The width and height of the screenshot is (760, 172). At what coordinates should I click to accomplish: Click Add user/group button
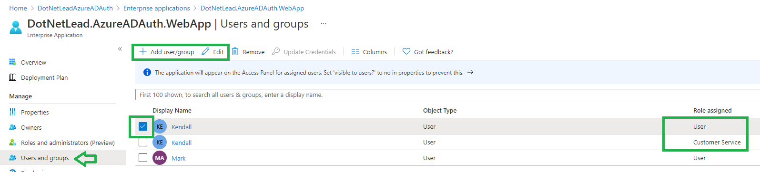pyautogui.click(x=167, y=52)
